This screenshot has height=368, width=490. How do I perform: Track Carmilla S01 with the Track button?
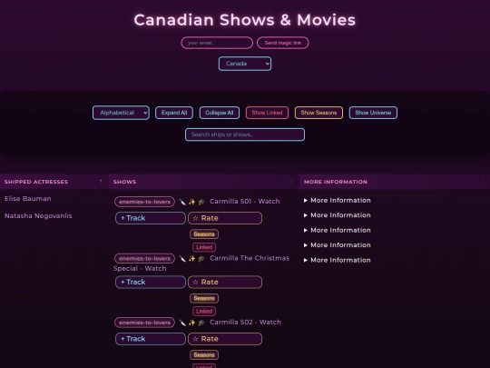click(x=151, y=218)
